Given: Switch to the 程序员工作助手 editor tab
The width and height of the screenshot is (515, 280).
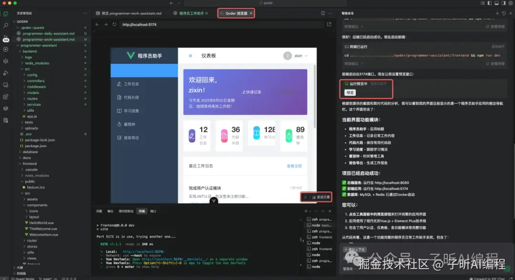Looking at the screenshot, I should (191, 13).
